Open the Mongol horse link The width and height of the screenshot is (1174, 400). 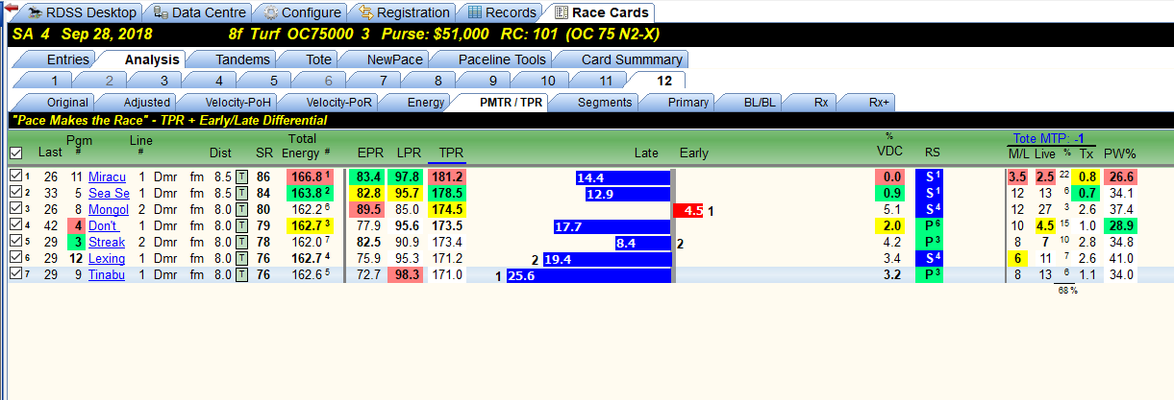point(109,210)
